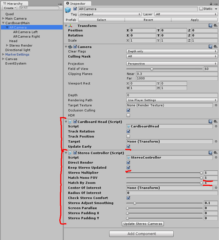Toggle Direct Render checkbox
The image size is (219, 240).
[x=128, y=162]
